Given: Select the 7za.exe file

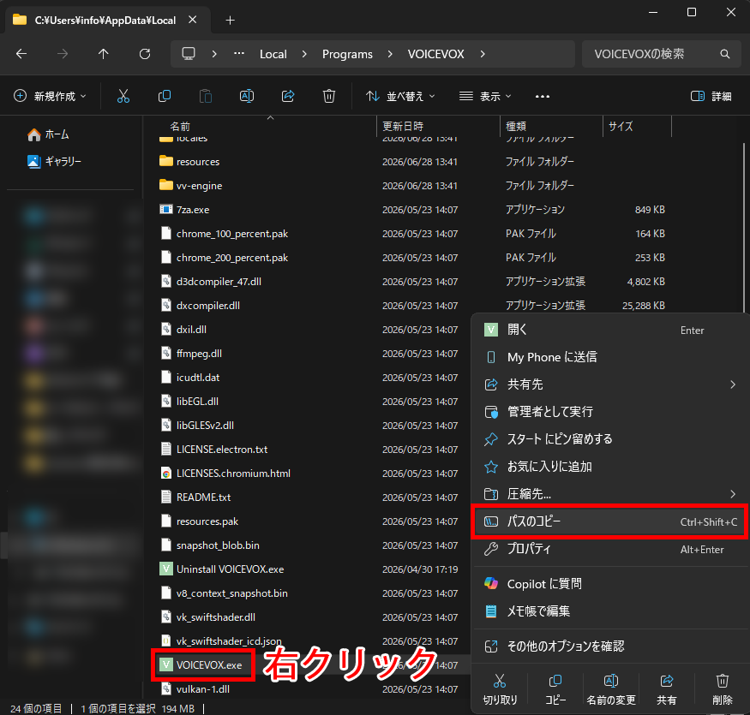Looking at the screenshot, I should (x=184, y=209).
